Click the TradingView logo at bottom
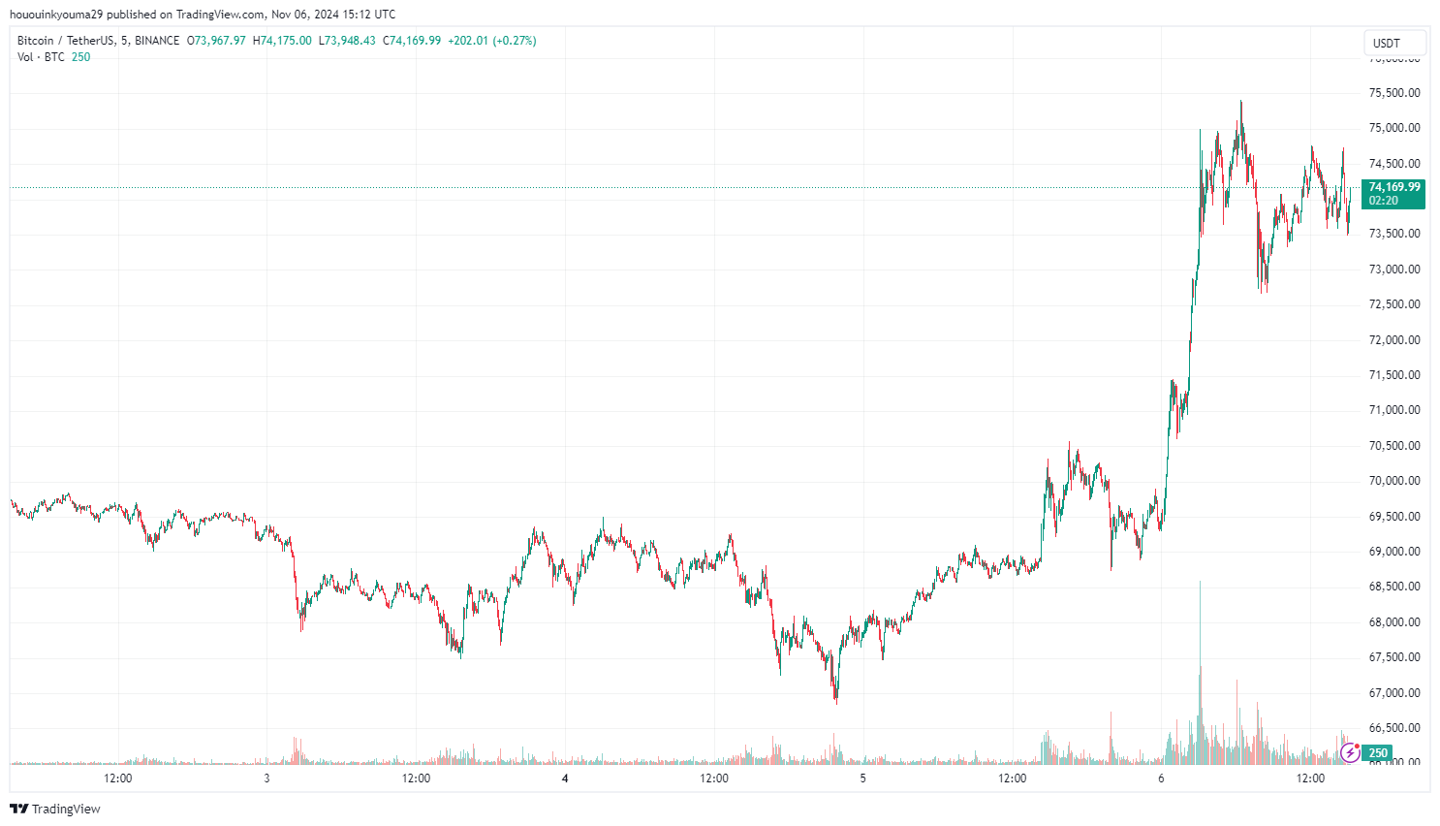 (x=55, y=809)
